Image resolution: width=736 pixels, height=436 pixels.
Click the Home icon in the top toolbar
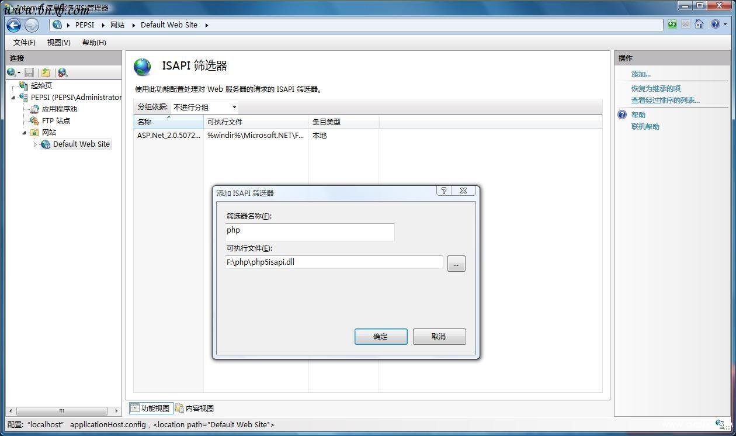[698, 24]
